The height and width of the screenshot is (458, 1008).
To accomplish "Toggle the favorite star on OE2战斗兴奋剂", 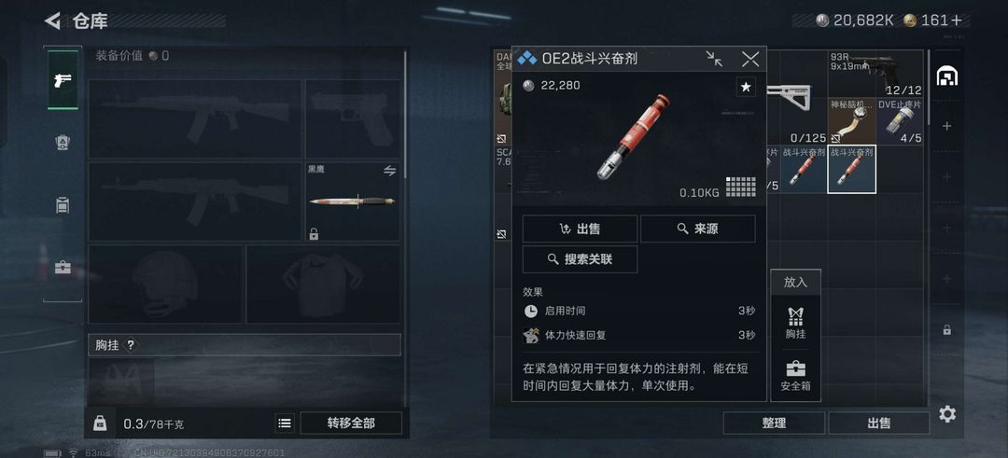I will pos(746,87).
